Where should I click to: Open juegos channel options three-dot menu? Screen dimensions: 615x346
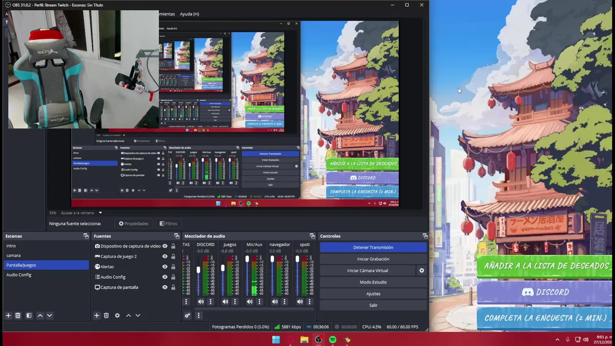235,302
